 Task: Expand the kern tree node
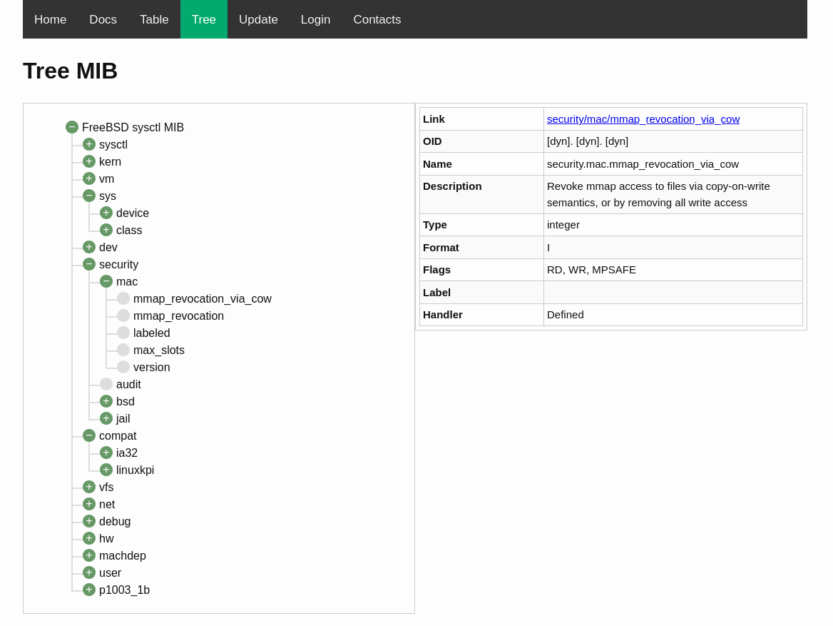(x=89, y=161)
